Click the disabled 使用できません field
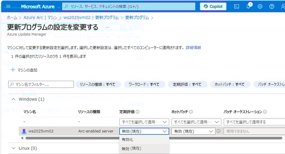Viewport: 285px width, 154px height. (254, 131)
